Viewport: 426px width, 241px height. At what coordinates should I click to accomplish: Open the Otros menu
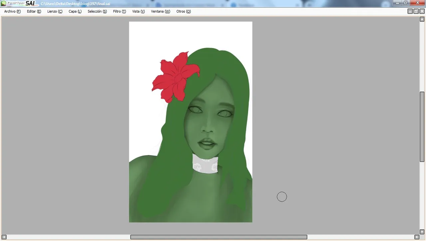(183, 11)
